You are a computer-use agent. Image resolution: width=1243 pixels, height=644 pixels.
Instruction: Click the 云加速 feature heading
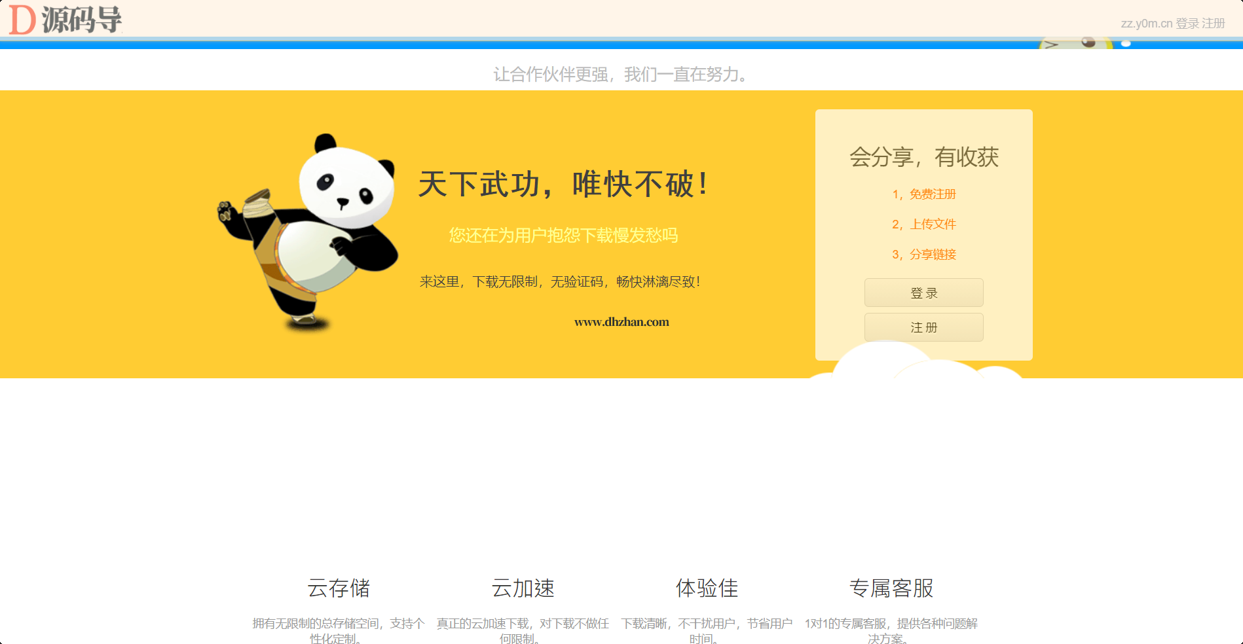[523, 588]
